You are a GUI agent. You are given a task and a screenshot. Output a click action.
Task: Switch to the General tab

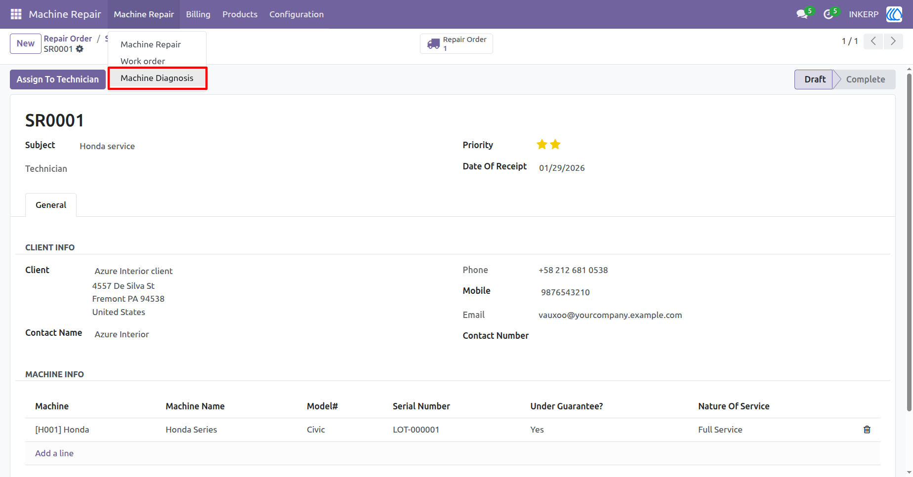[51, 205]
